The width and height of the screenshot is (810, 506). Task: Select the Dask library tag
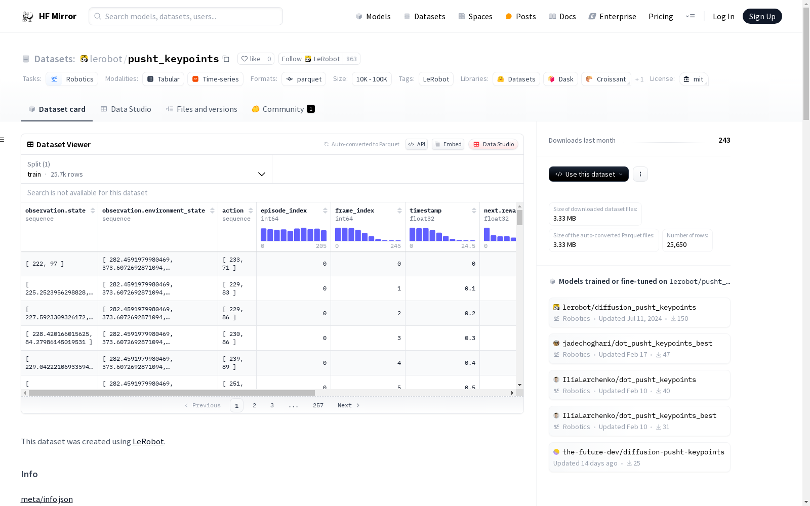click(x=560, y=79)
